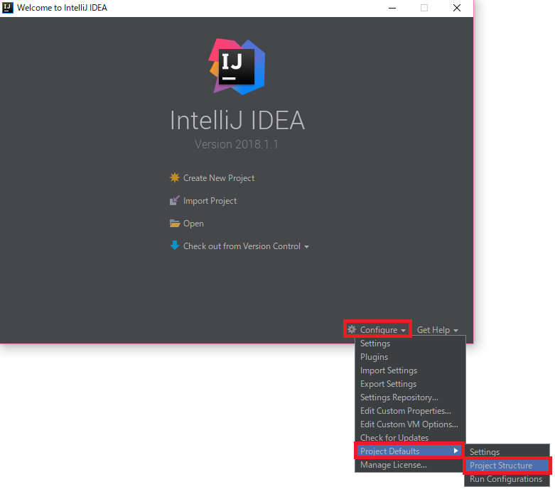The height and width of the screenshot is (489, 555).
Task: Choose Check for Updates
Action: pyautogui.click(x=410, y=437)
